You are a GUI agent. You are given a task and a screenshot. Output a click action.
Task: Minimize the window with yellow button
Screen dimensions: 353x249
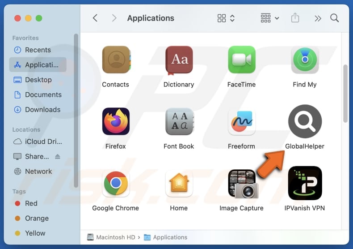pyautogui.click(x=28, y=18)
